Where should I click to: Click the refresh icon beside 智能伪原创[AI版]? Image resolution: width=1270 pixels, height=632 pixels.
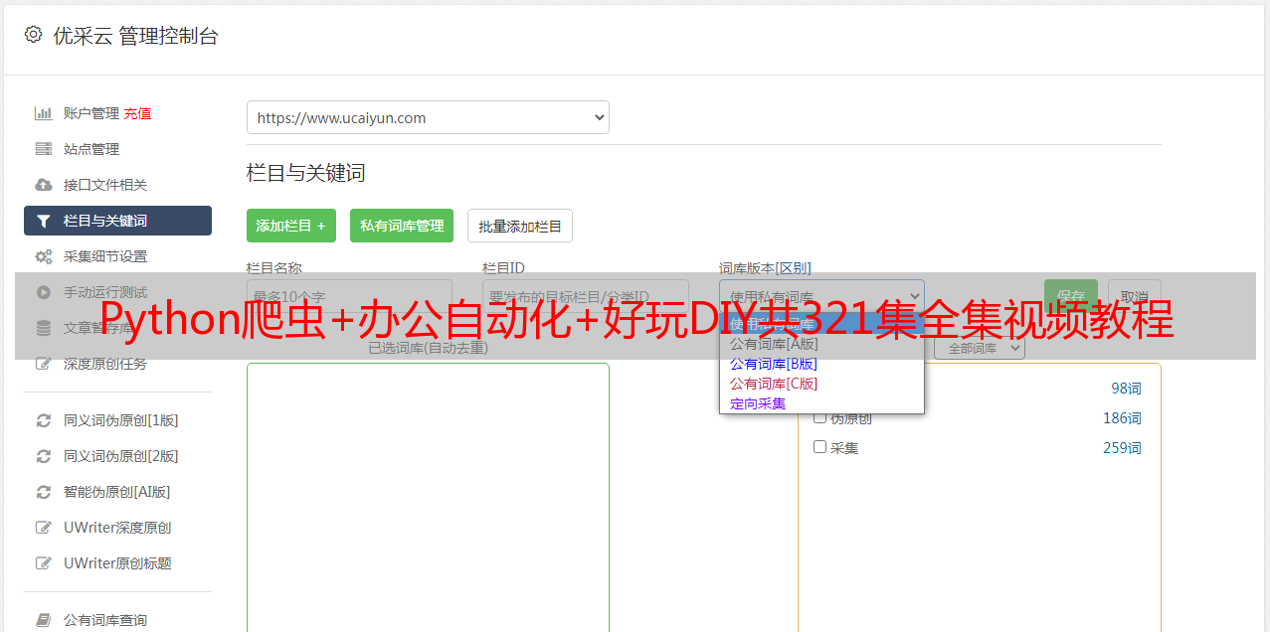click(x=43, y=492)
